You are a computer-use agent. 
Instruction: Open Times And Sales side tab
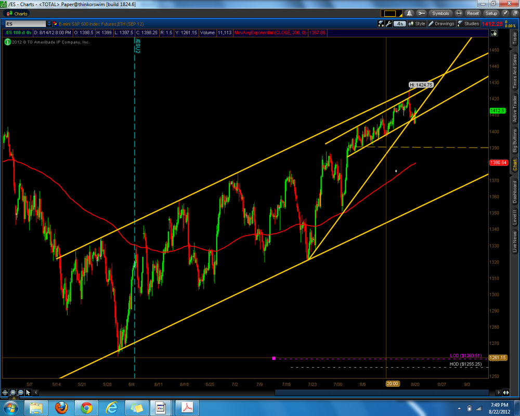(x=515, y=71)
